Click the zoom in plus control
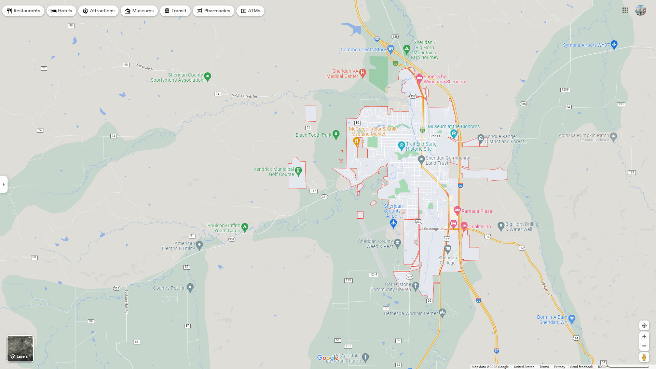656x369 pixels. click(x=644, y=336)
